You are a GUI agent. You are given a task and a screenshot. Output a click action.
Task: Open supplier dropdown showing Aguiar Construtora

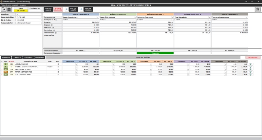click(98, 17)
